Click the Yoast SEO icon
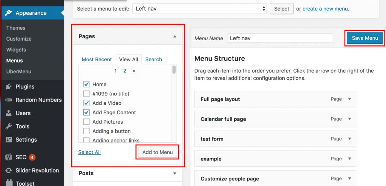This screenshot has height=186, width=386. (8, 157)
